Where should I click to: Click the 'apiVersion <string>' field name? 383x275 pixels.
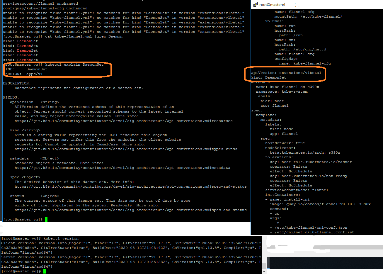coord(35,102)
